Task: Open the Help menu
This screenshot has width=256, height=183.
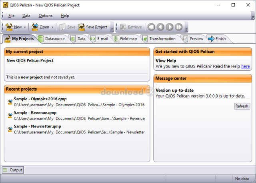Action: (65, 16)
